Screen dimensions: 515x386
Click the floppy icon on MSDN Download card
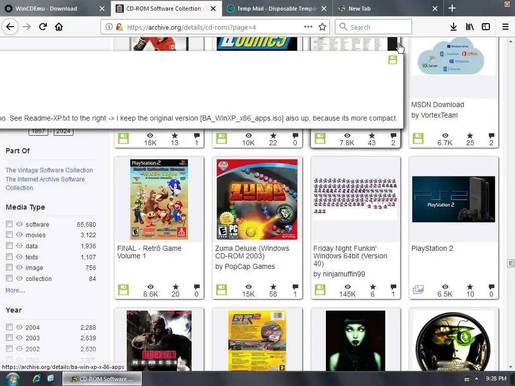click(418, 139)
